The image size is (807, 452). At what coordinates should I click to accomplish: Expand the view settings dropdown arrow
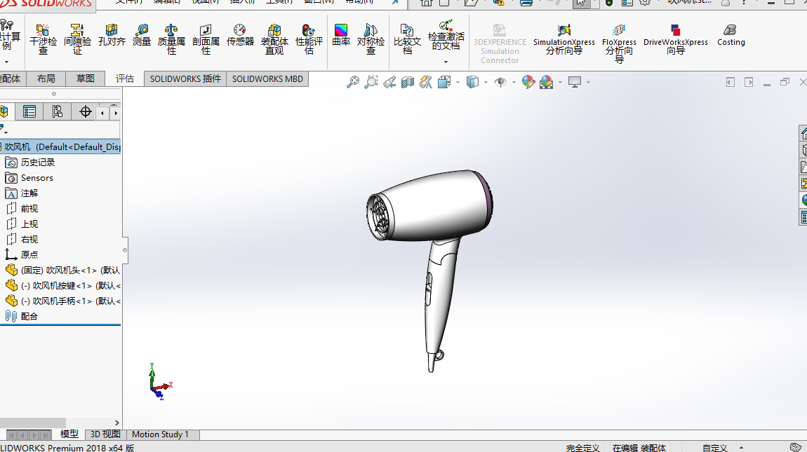click(x=588, y=82)
